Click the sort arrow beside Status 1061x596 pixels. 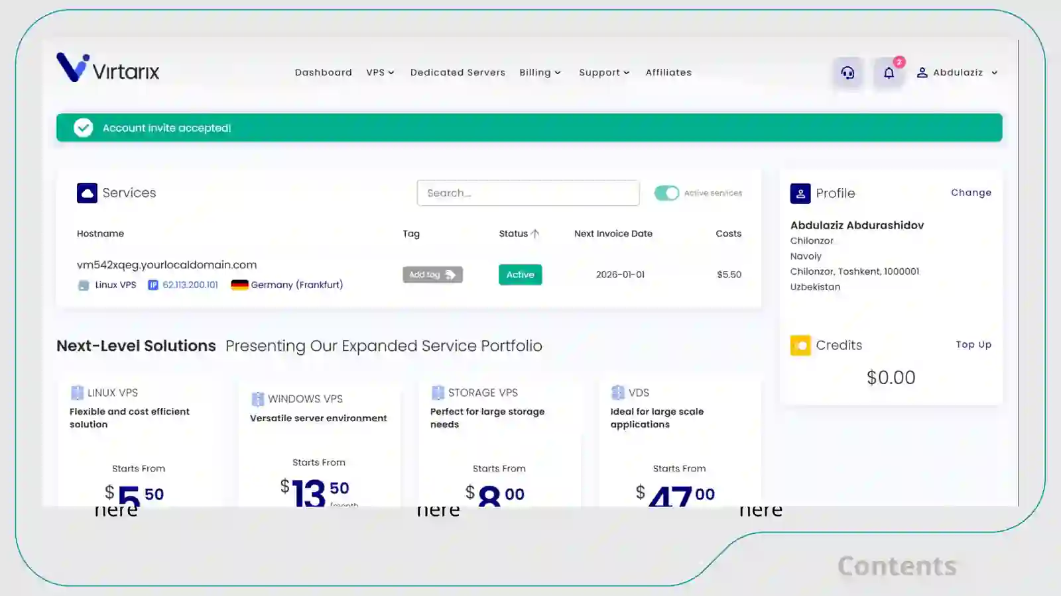point(535,234)
